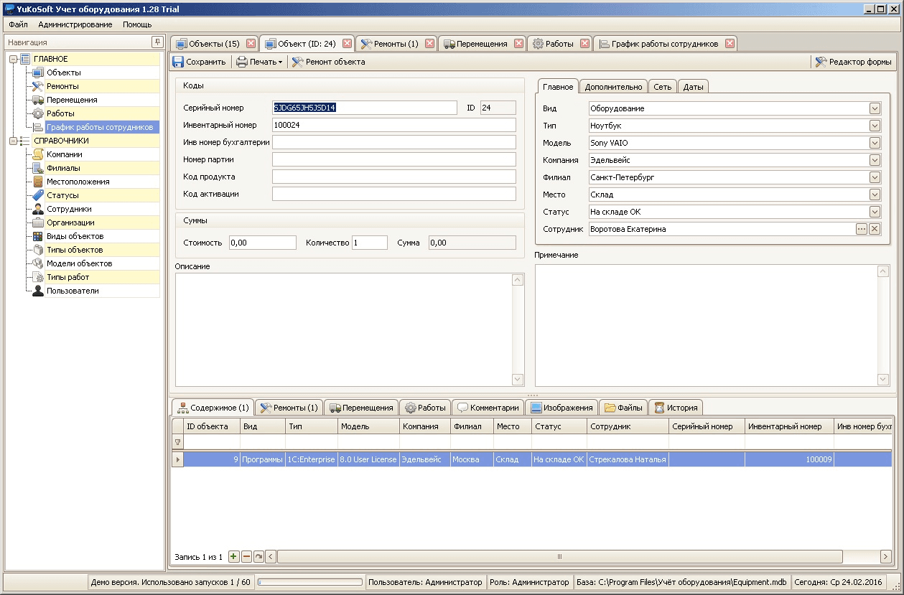
Task: Click the Местоположения icon in navigation tree
Action: (x=38, y=182)
